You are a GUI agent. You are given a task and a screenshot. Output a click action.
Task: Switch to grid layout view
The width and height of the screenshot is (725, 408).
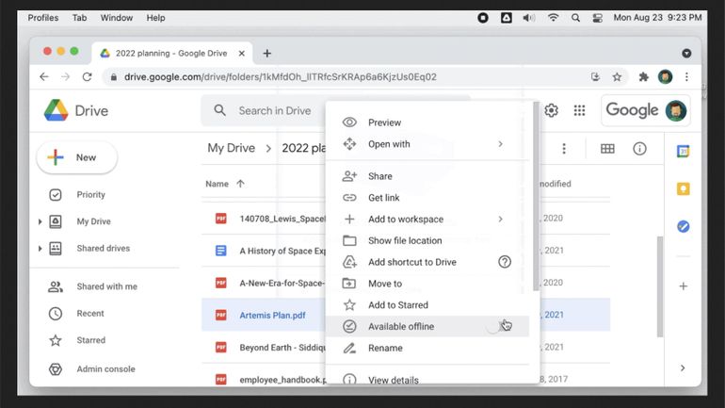point(607,149)
